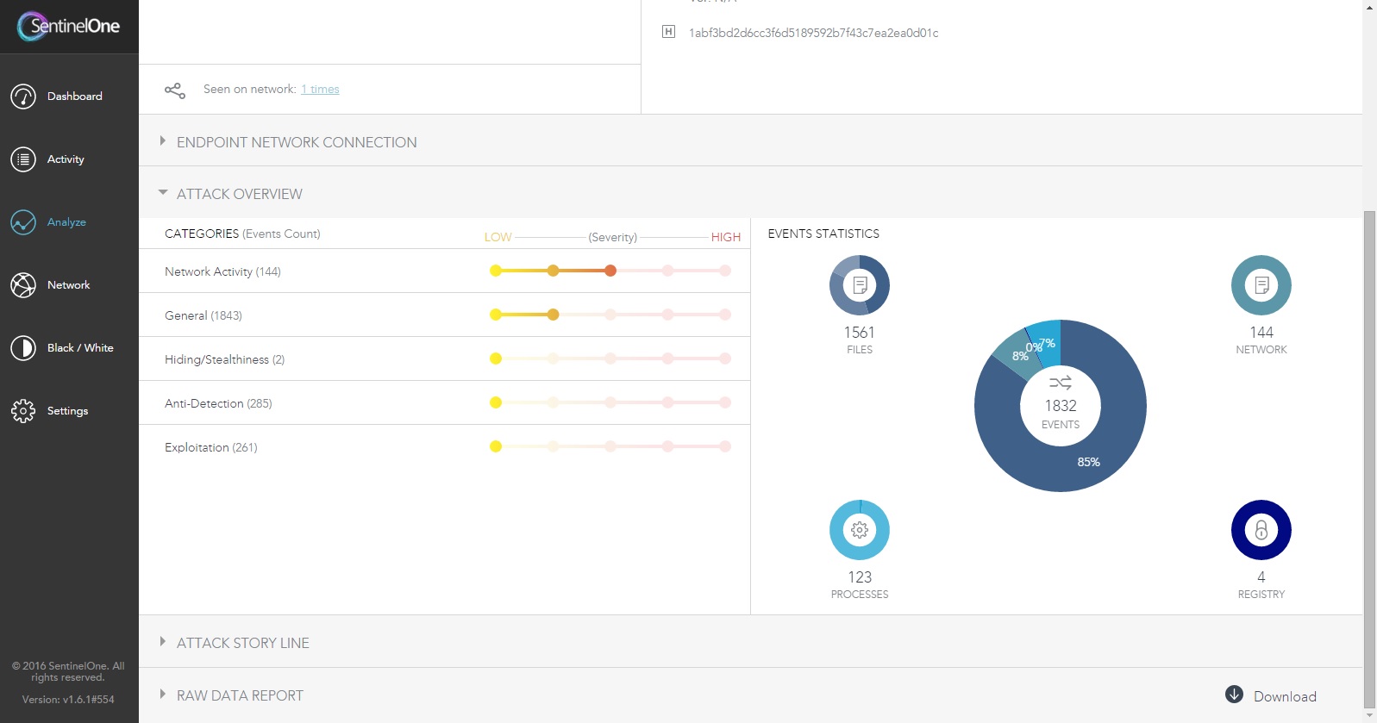
Task: Select the Network Activity (144) row
Action: point(445,271)
